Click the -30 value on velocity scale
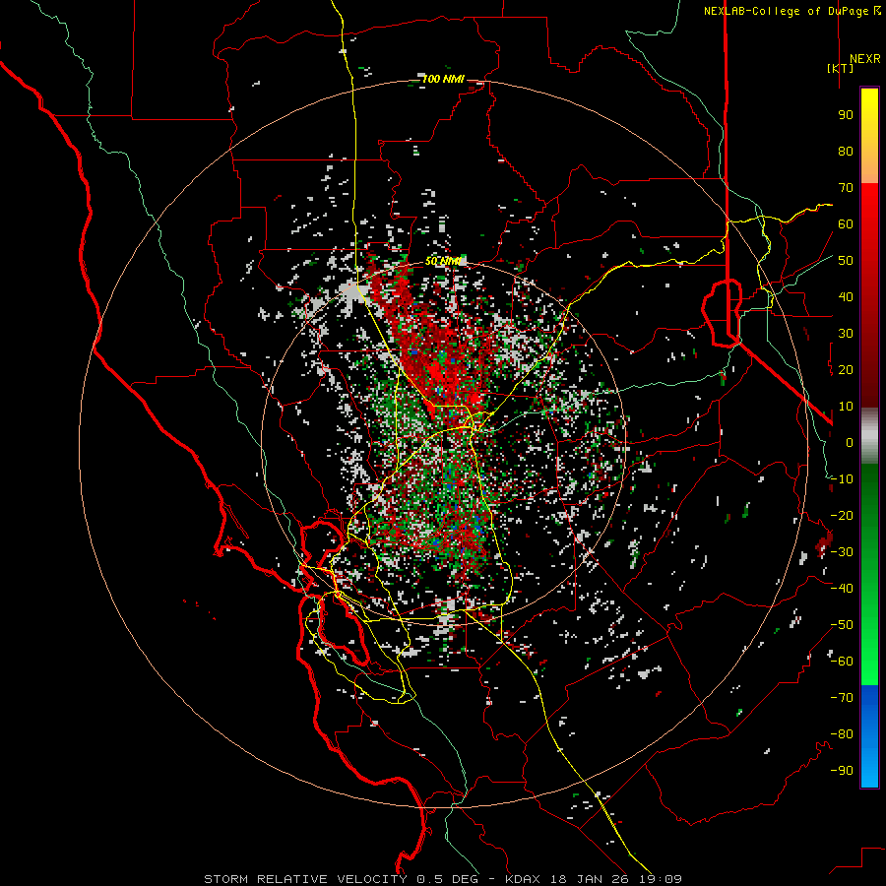Viewport: 886px width, 886px height. tap(842, 552)
